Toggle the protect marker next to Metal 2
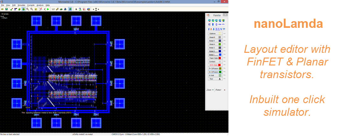The width and height of the screenshot is (350, 136). click(x=224, y=51)
